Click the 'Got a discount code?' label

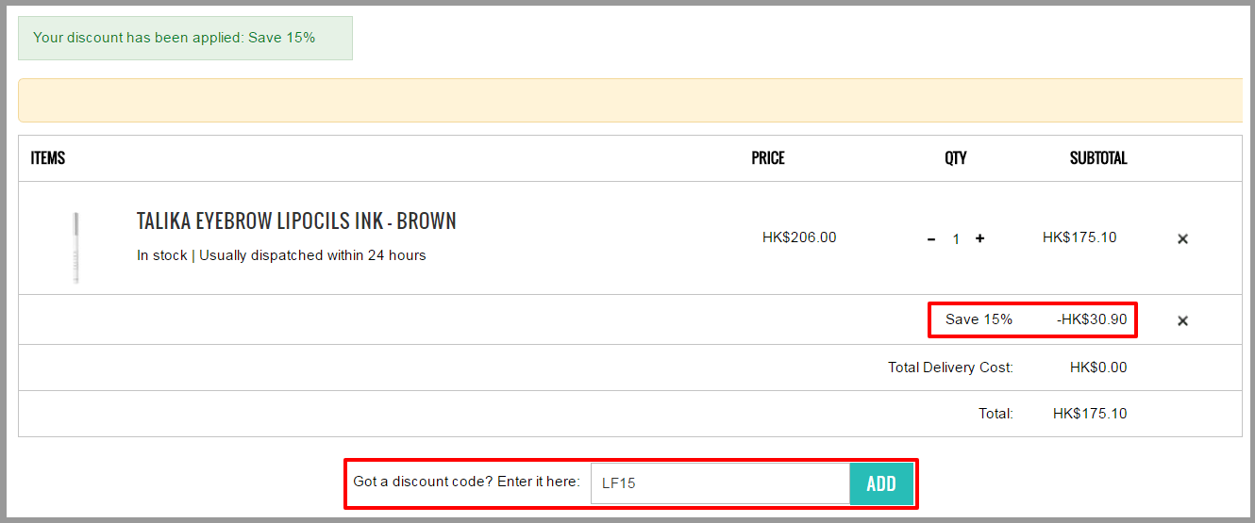(466, 482)
